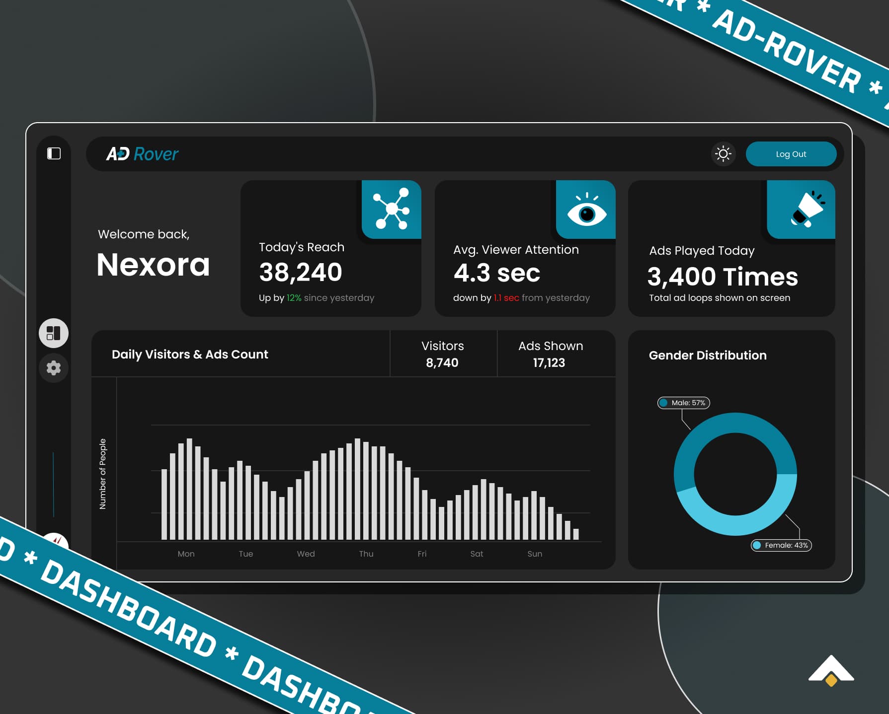Viewport: 889px width, 714px height.
Task: Click the 1.1 sec decrease text
Action: tap(506, 298)
